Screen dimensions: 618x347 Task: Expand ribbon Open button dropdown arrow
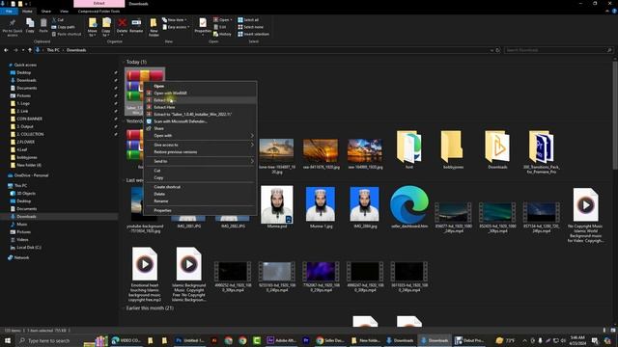pos(231,19)
